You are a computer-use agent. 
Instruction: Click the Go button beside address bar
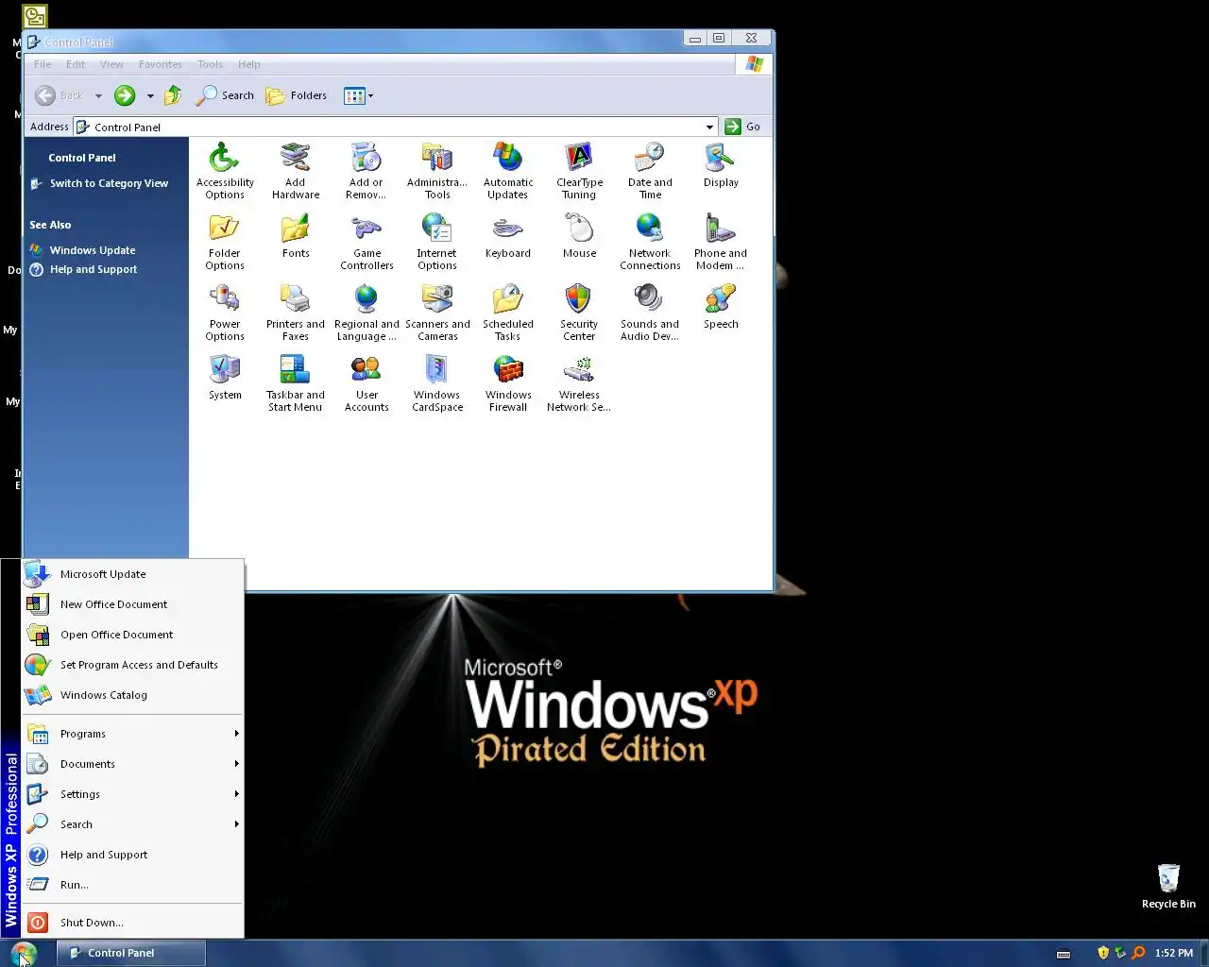tap(743, 127)
